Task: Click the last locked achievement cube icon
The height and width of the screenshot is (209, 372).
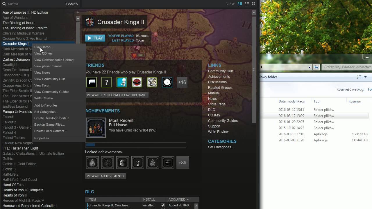Action: [168, 163]
